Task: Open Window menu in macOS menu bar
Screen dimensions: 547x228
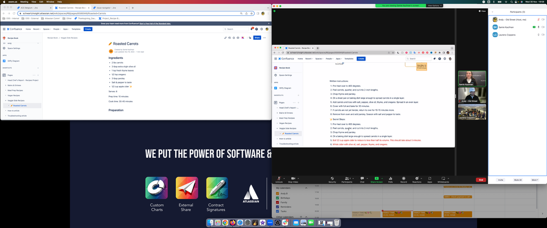Action: [x=50, y=2]
